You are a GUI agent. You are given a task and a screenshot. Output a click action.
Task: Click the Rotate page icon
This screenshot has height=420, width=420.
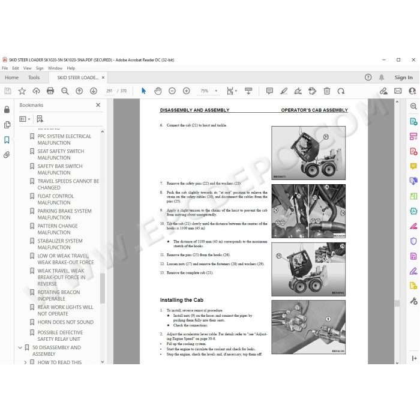pos(341,91)
